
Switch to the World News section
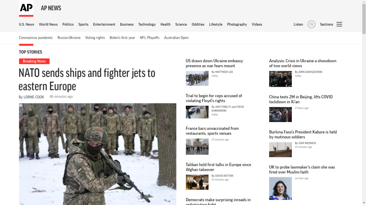tap(48, 24)
